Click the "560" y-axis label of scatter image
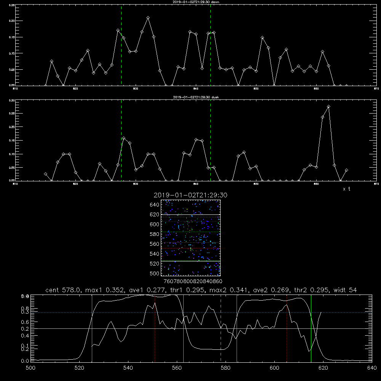Screen dimensions: 381x381 click(155, 244)
